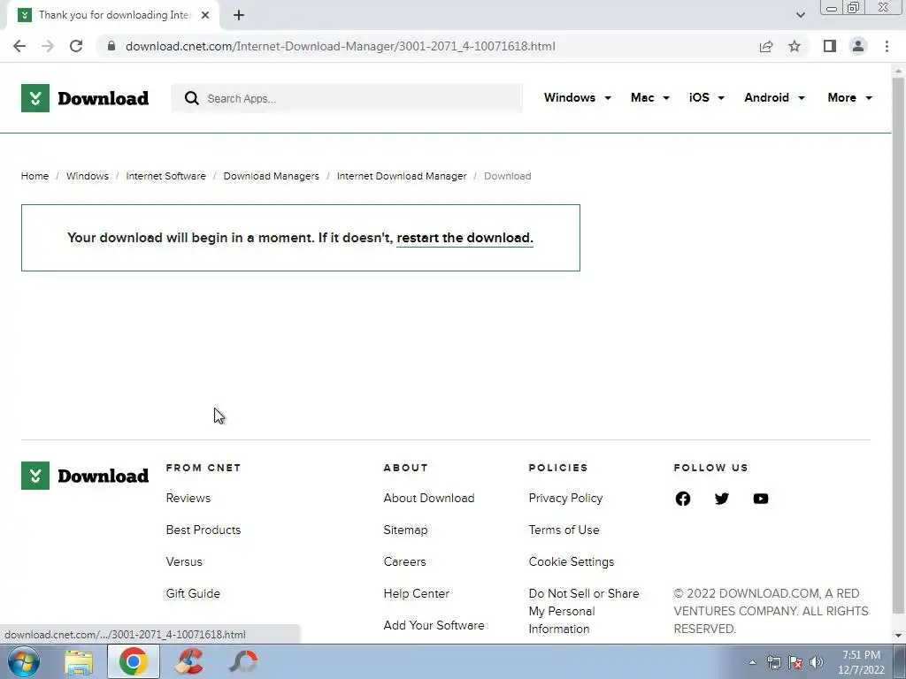This screenshot has width=906, height=679.
Task: Open Terms of Use link
Action: [564, 530]
